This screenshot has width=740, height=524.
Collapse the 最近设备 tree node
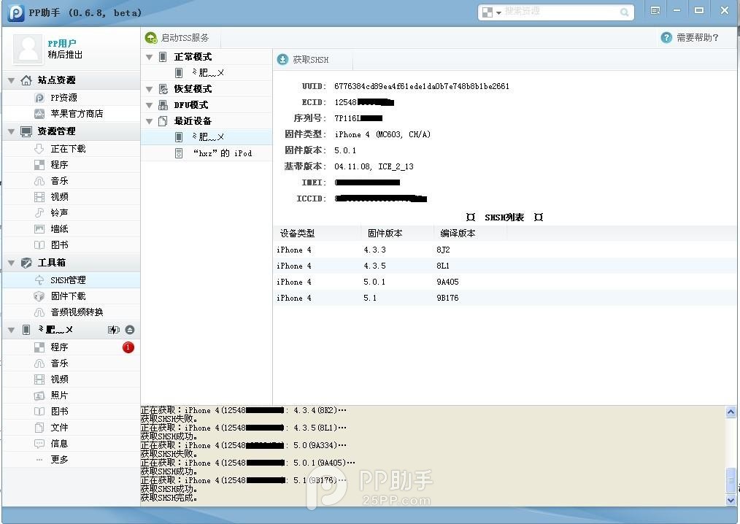point(148,120)
